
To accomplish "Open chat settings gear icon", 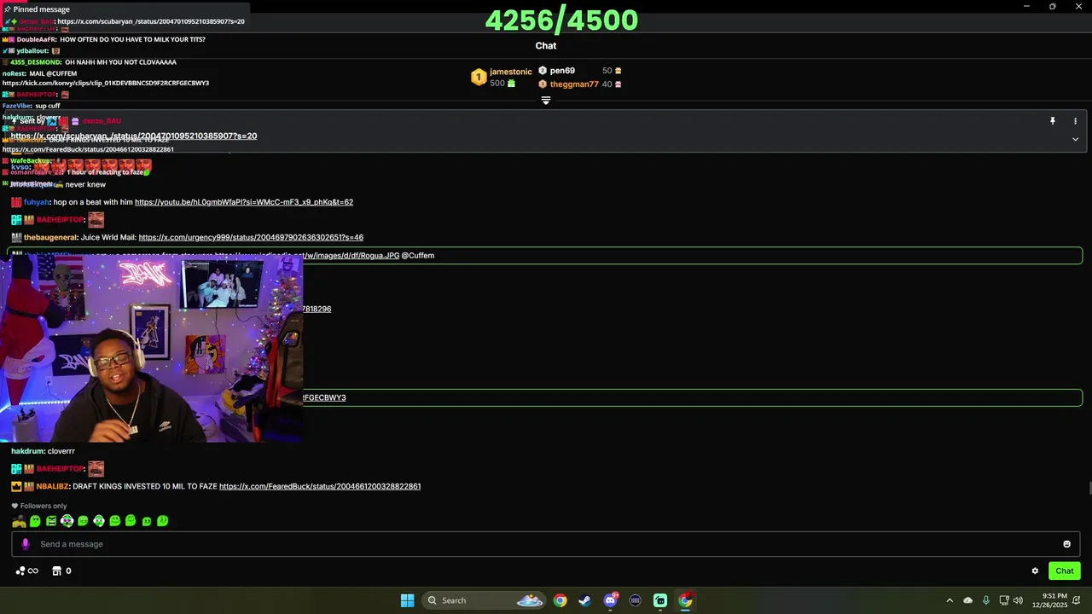I will click(x=1035, y=571).
